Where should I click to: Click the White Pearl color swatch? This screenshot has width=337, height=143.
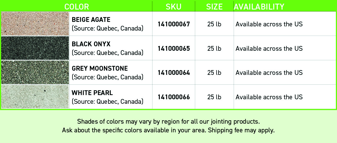[35, 97]
